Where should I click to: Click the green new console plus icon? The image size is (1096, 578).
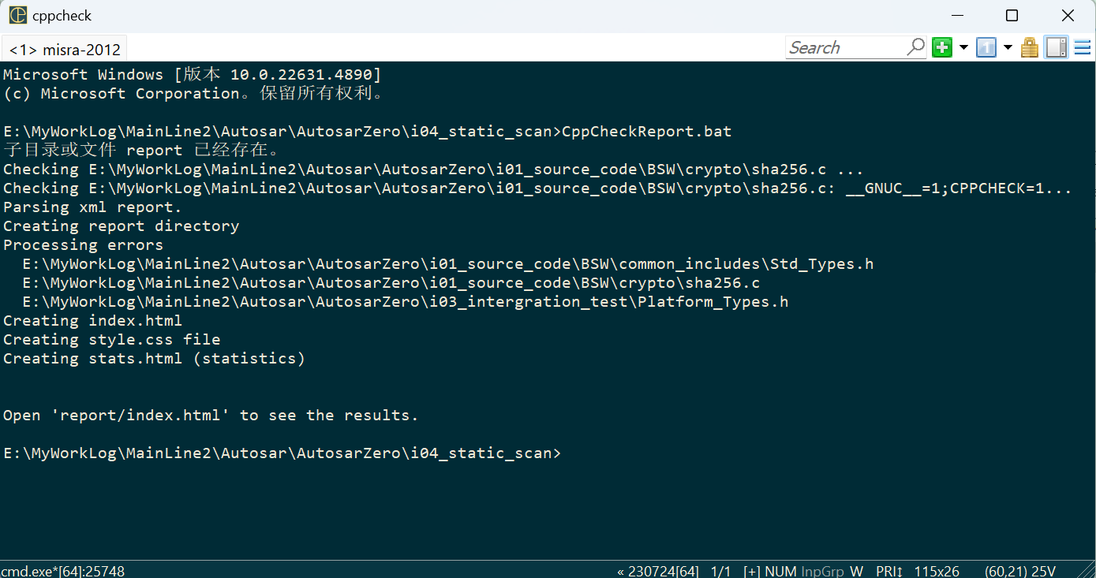(941, 47)
